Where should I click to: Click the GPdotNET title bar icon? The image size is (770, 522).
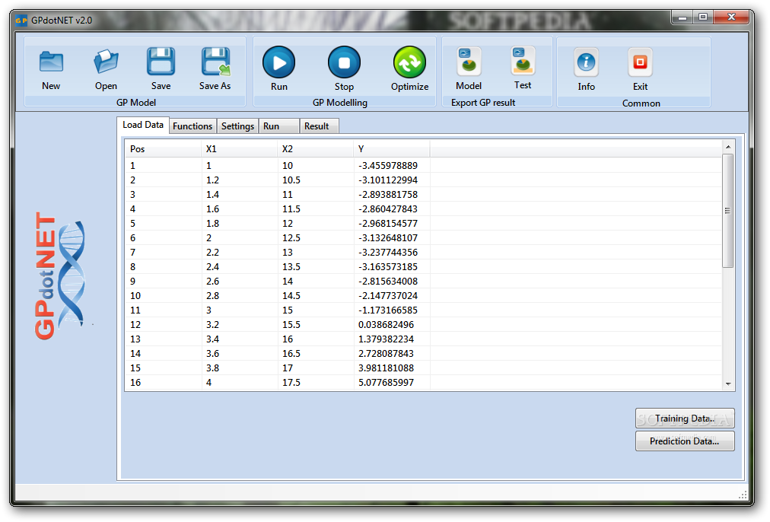21,21
